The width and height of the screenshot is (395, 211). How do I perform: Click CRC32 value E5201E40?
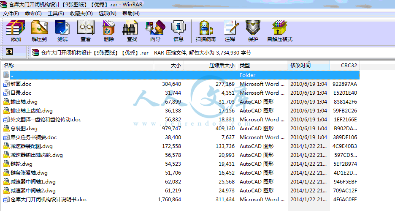[x=345, y=93]
